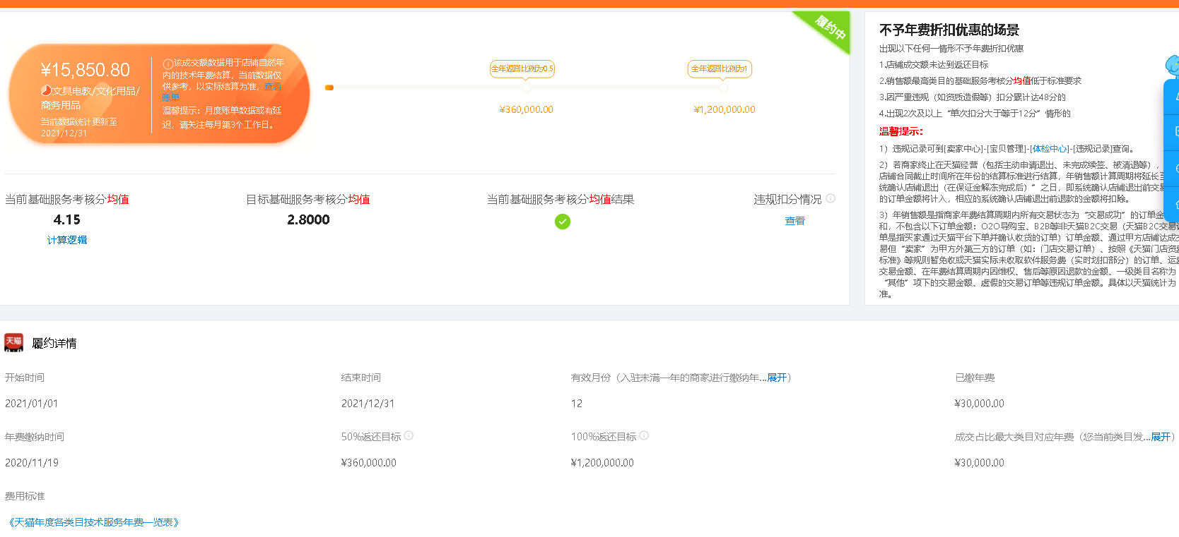Click the red 温馨提示 heading

point(901,131)
